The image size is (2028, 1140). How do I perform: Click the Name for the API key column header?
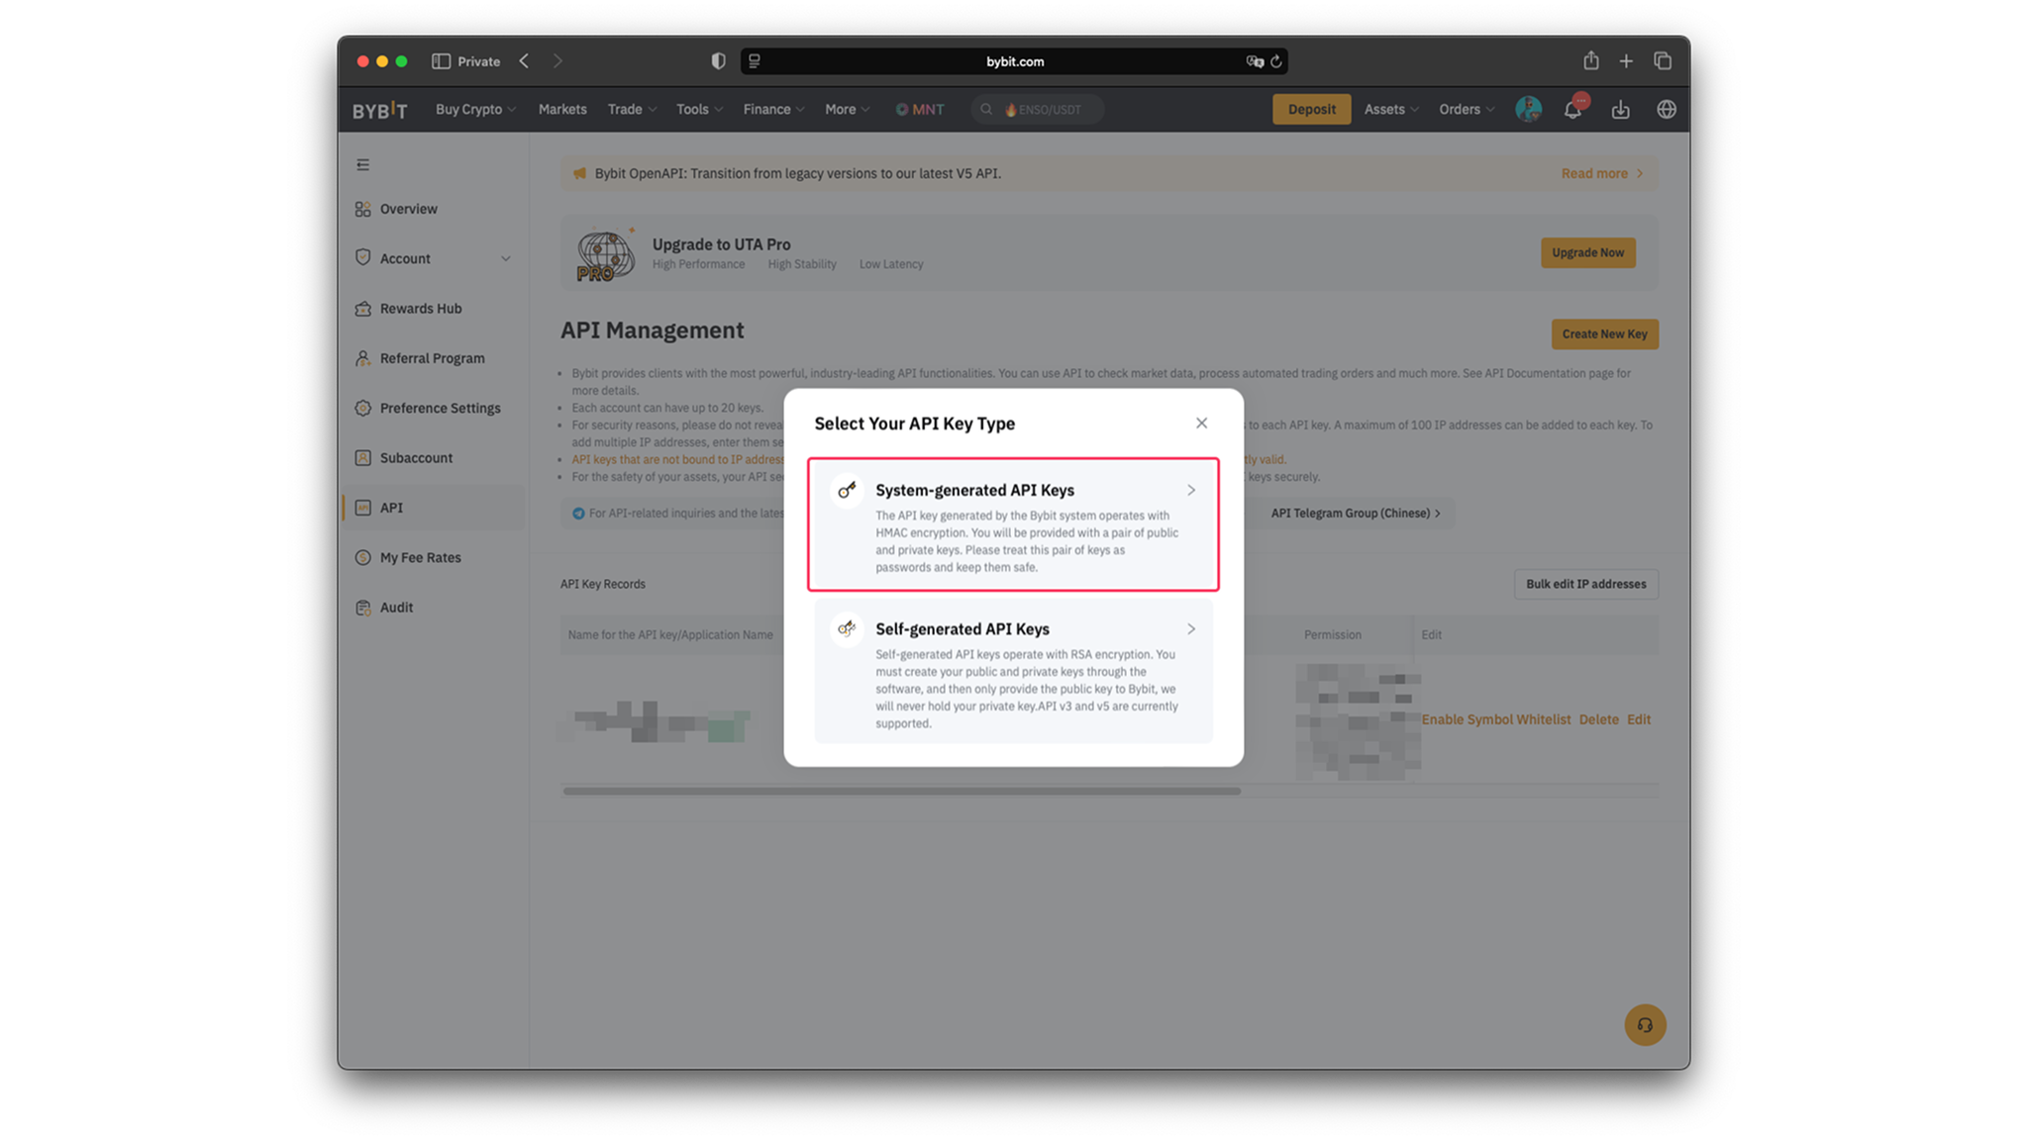tap(670, 635)
